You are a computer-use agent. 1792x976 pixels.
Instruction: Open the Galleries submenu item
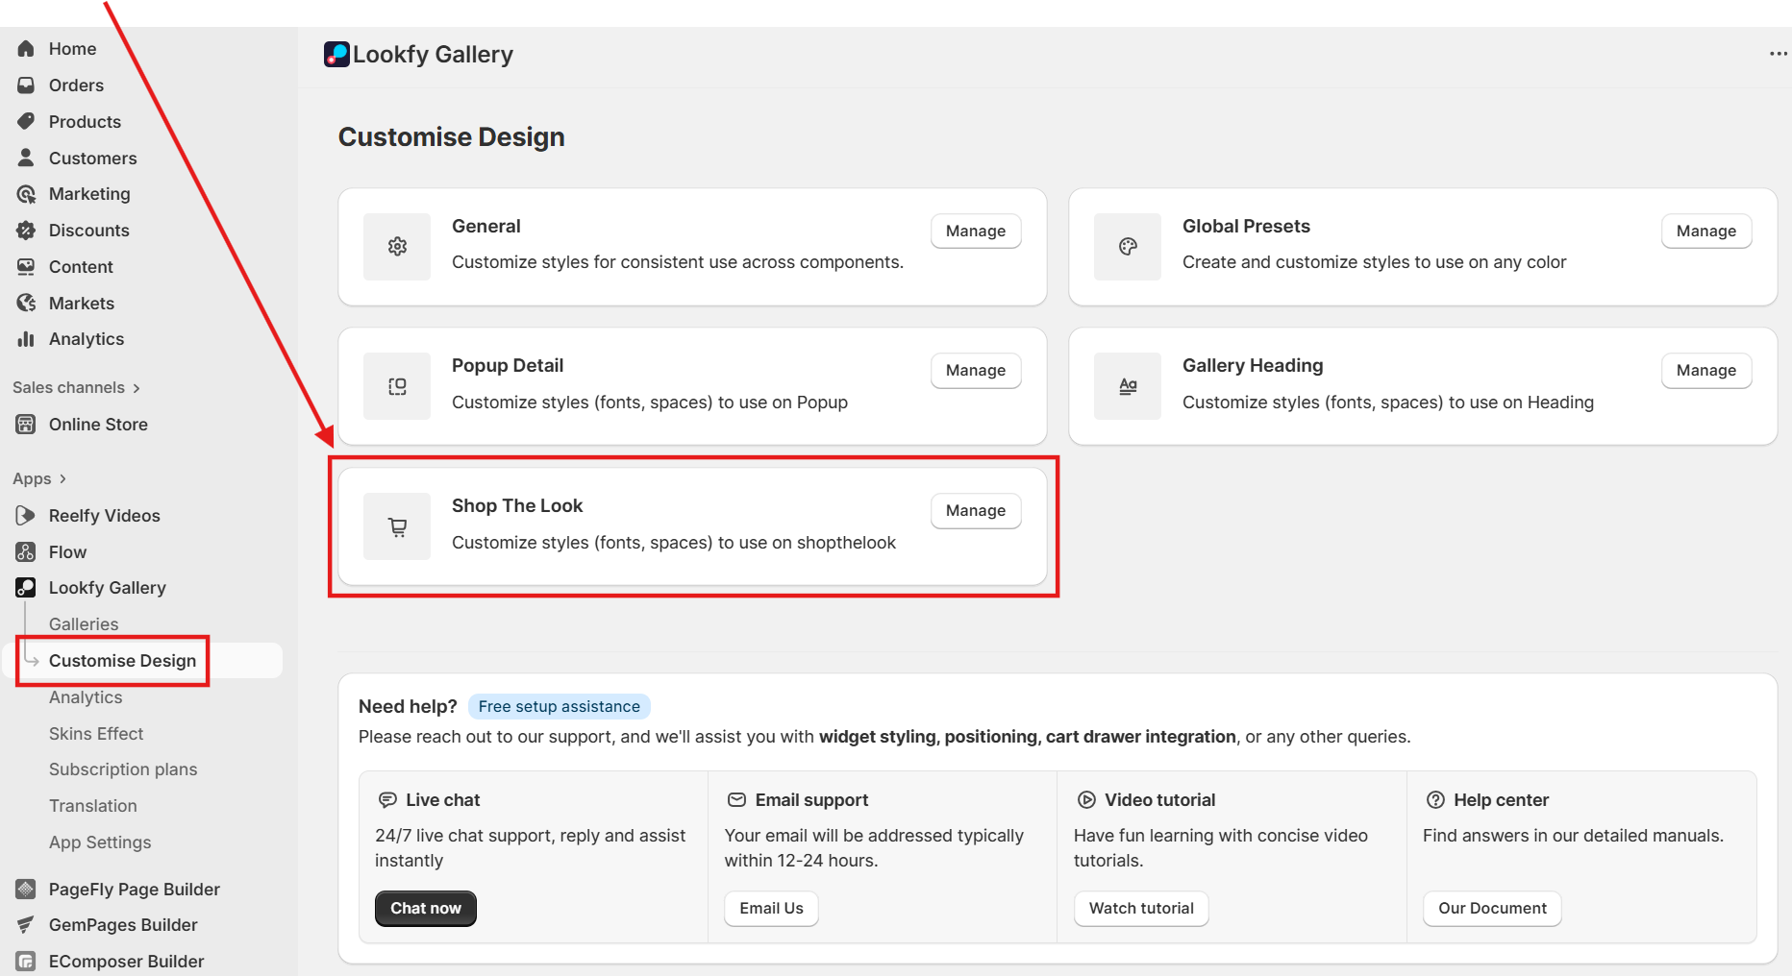84,624
